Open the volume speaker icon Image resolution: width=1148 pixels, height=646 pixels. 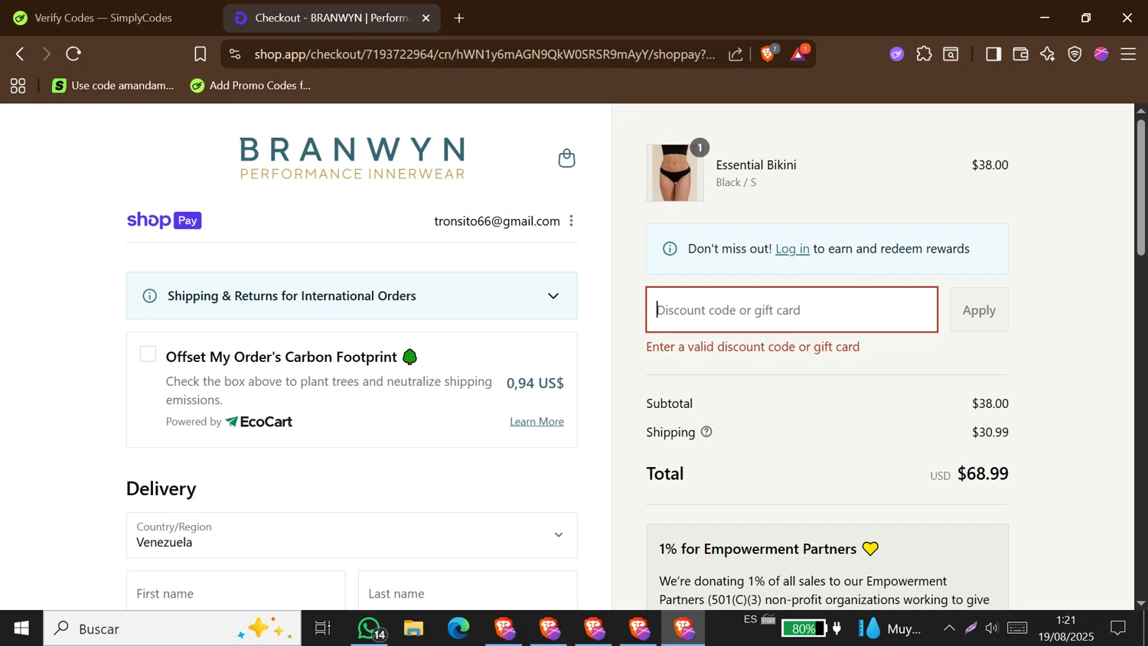(x=992, y=628)
